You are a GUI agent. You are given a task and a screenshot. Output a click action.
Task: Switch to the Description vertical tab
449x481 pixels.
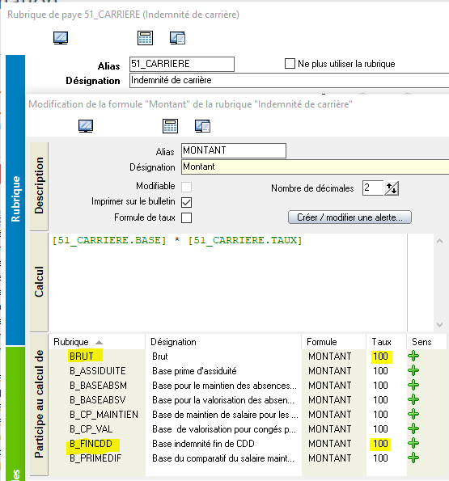coord(39,186)
